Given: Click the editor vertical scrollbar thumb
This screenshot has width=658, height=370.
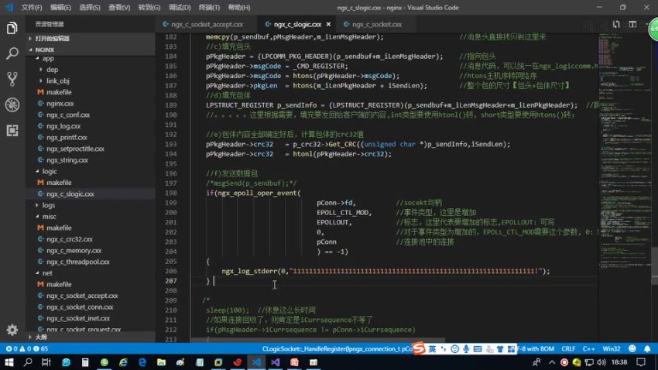Looking at the screenshot, I should pos(654,266).
